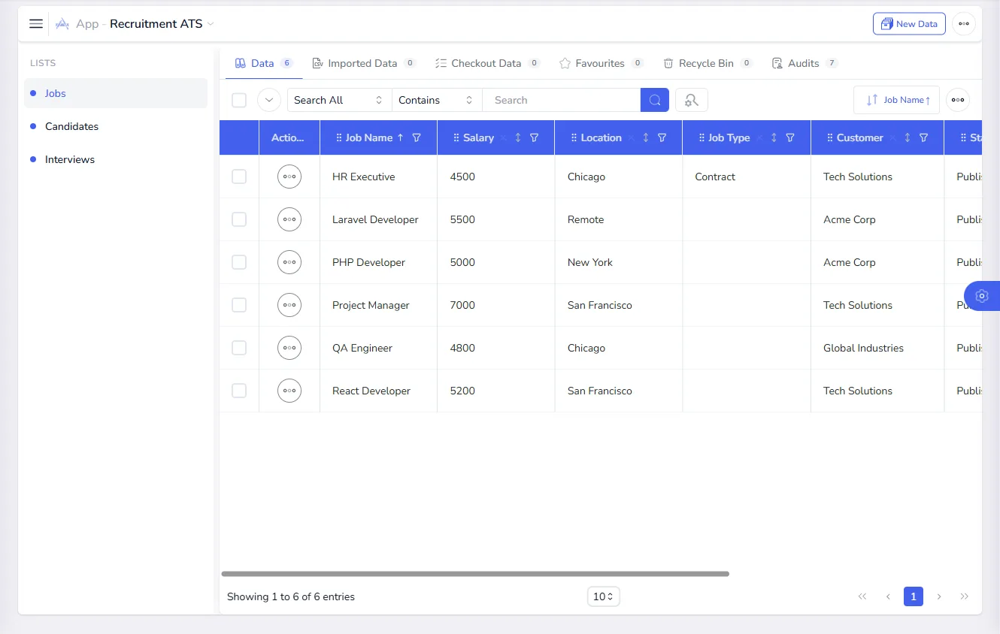Sort by Salary column arrows
Image resolution: width=1000 pixels, height=634 pixels.
pos(518,137)
